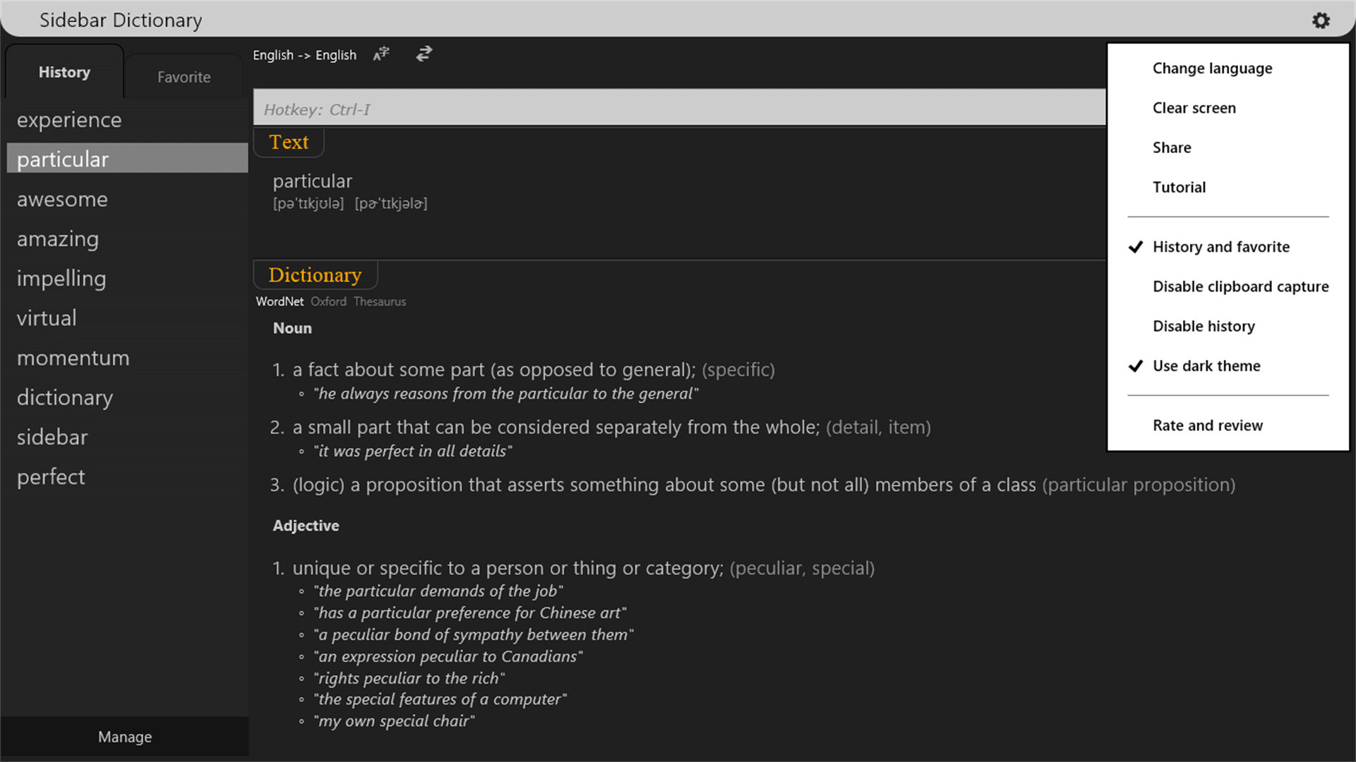The height and width of the screenshot is (762, 1356).
Task: Toggle Disable clipboard capture option
Action: 1240,286
